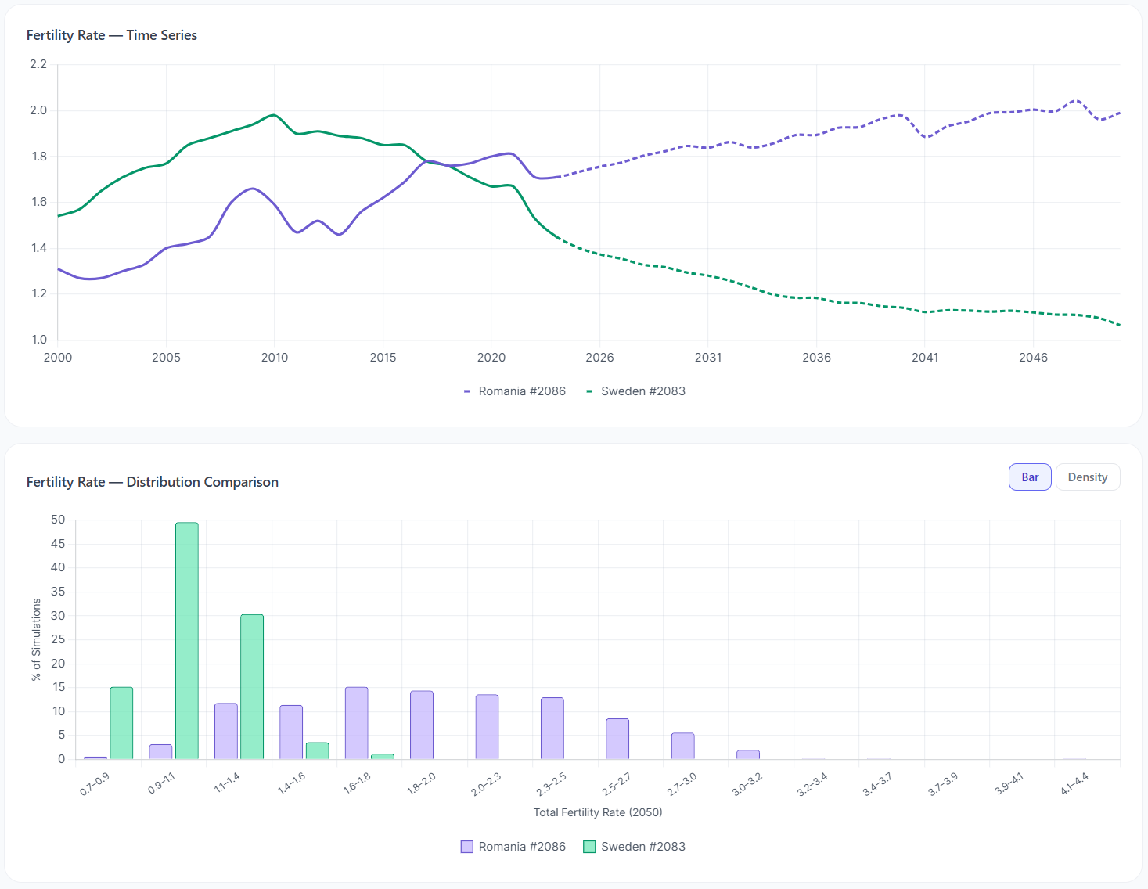Click green Sweden swatch in distribution legend
1148x889 pixels.
(589, 847)
